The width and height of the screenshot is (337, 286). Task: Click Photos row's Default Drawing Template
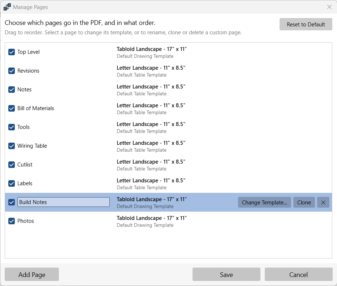(x=145, y=225)
